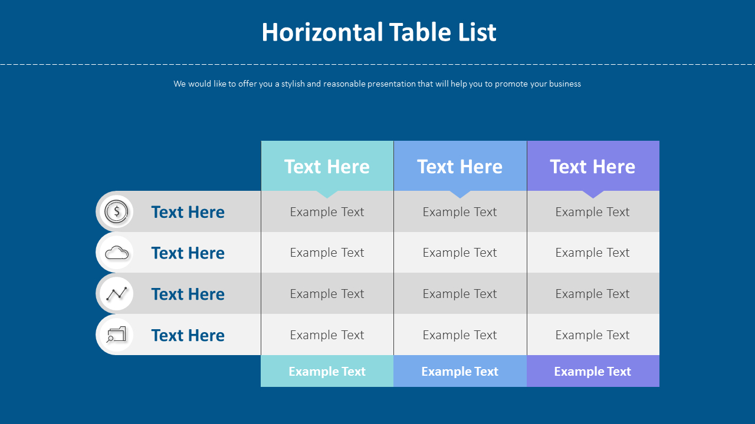
Task: Click cloud-row Example Text in middle column
Action: [x=460, y=253]
